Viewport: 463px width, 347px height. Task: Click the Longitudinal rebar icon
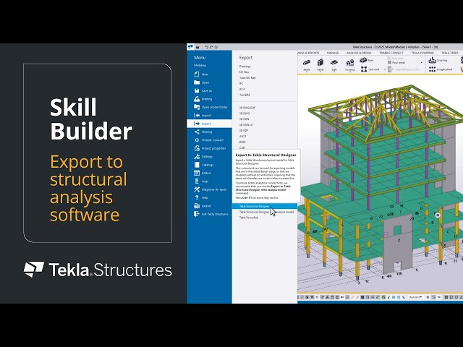(x=433, y=69)
